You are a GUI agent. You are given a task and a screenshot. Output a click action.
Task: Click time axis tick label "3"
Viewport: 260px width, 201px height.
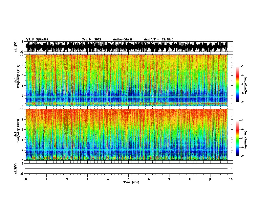(87, 179)
